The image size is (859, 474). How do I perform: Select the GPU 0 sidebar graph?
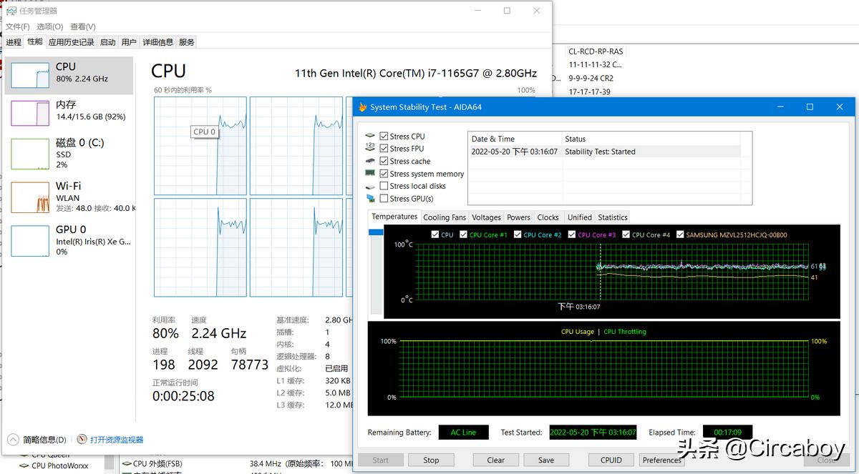click(68, 240)
